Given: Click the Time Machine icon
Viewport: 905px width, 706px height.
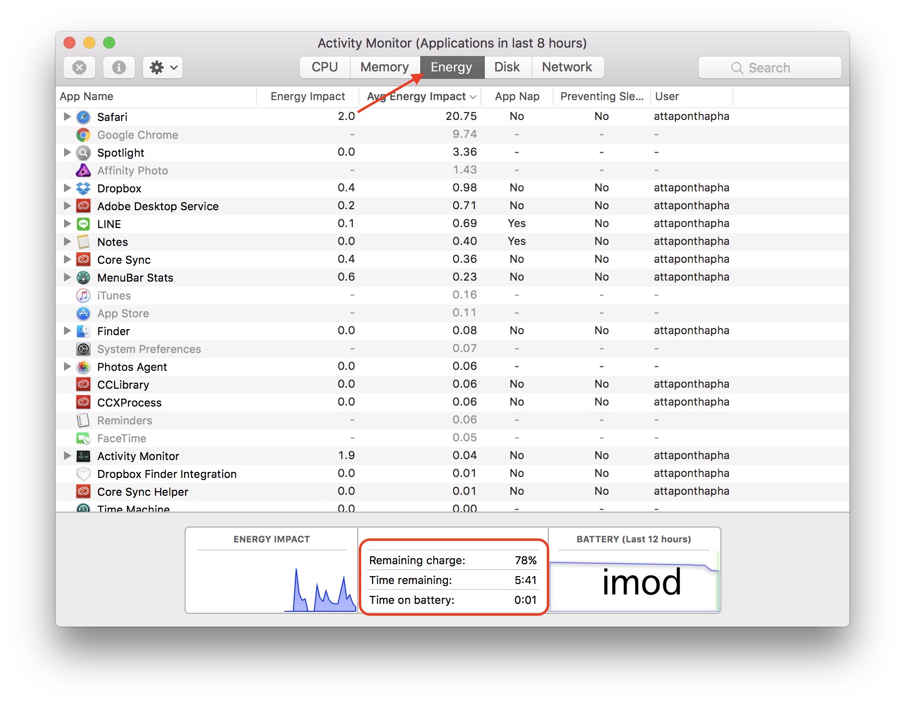Looking at the screenshot, I should coord(83,507).
